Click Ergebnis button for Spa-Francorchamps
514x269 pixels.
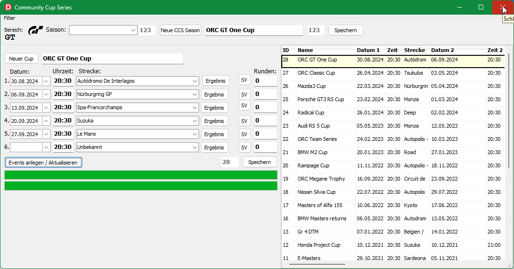point(215,107)
